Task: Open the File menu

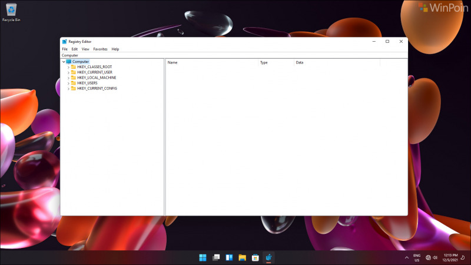Action: (65, 49)
